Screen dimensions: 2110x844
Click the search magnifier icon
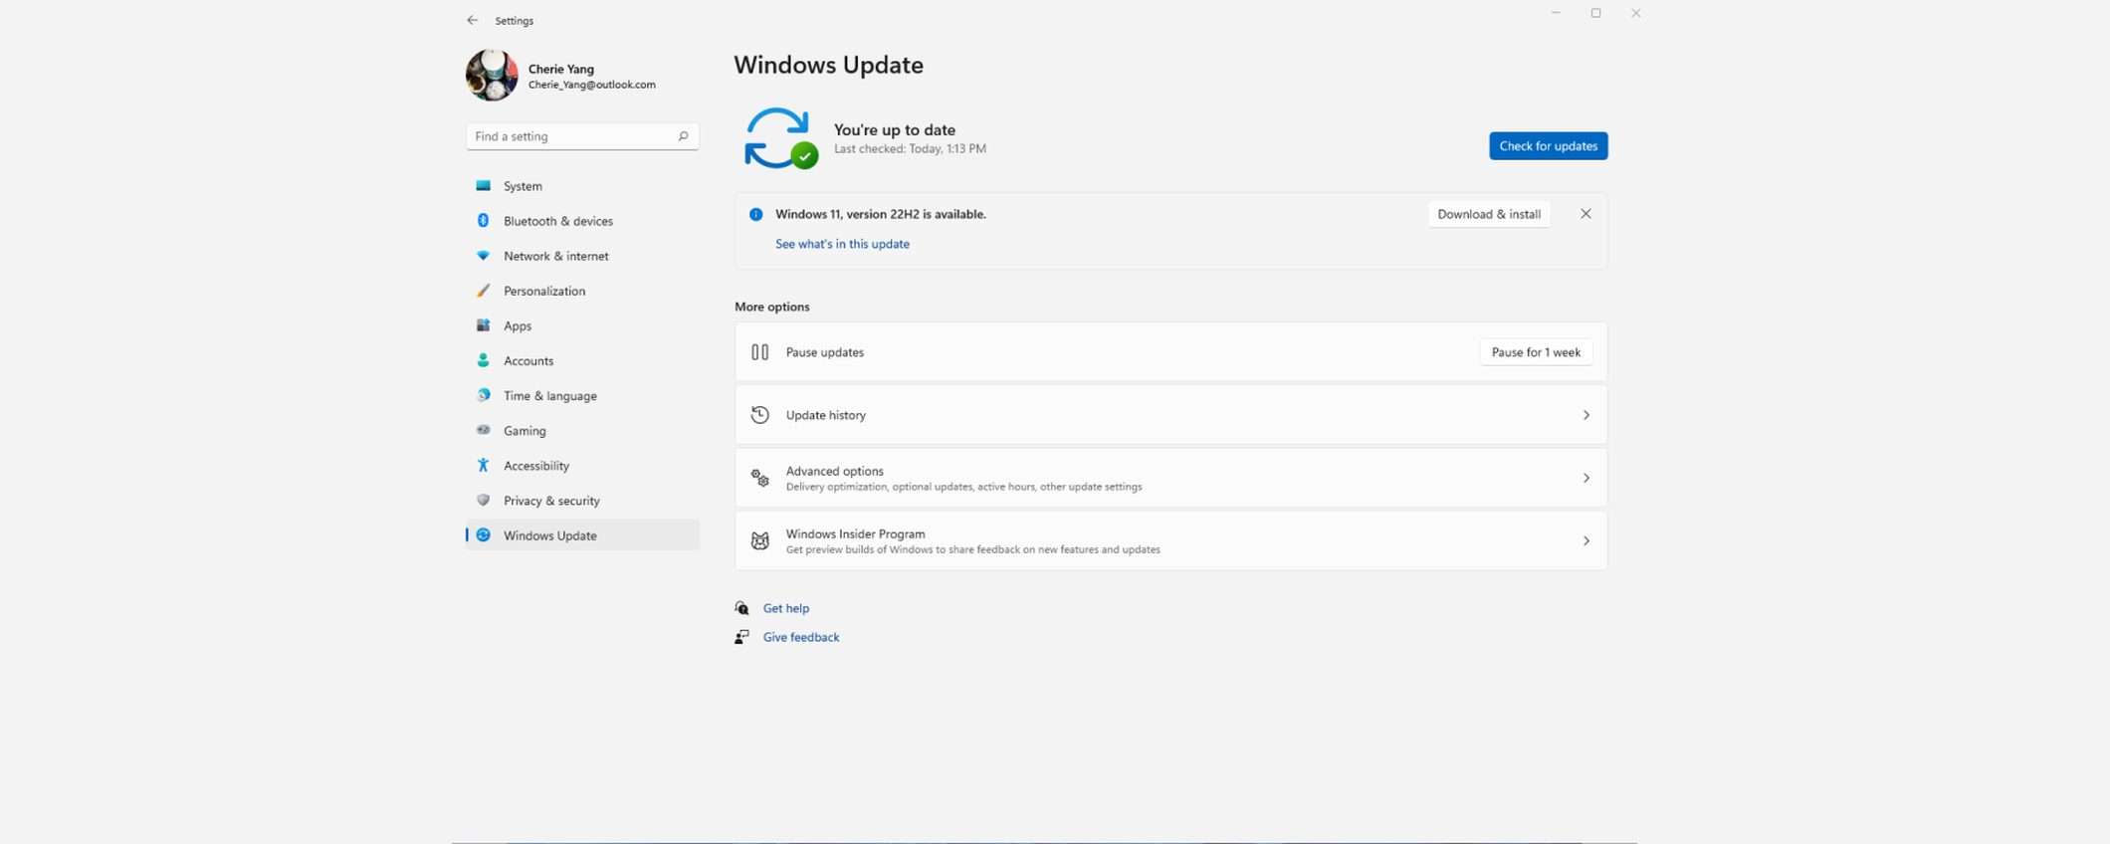[683, 136]
